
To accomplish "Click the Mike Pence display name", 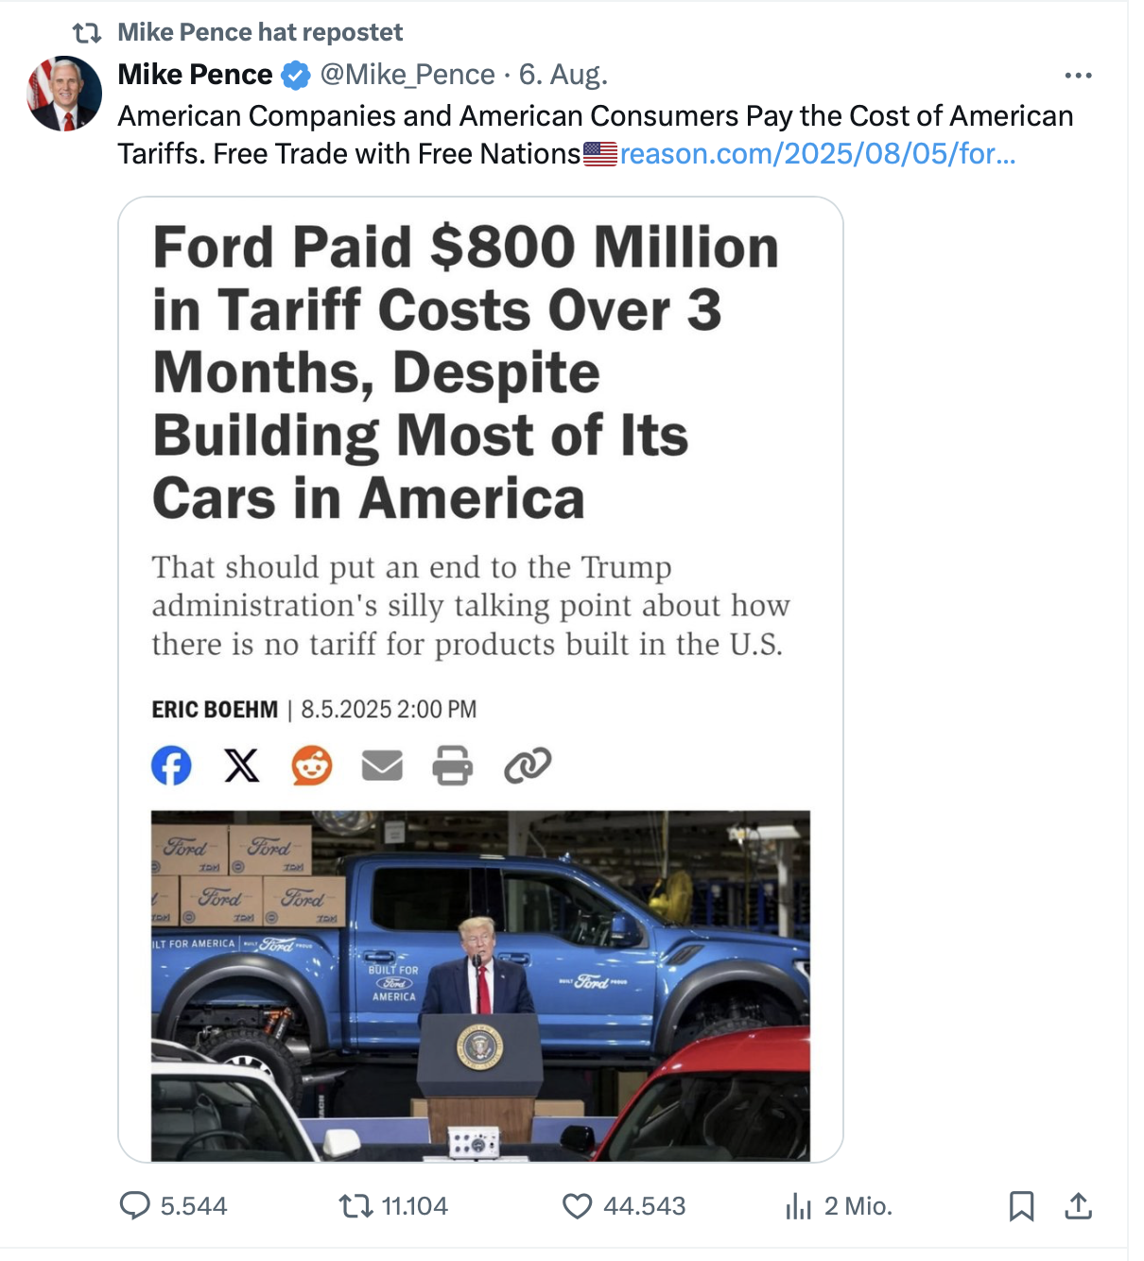I will point(195,75).
